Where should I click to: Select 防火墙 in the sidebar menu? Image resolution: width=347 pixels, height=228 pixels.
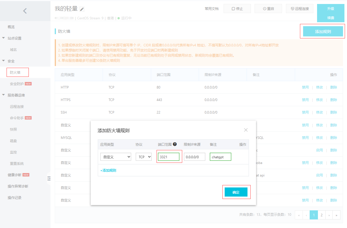(15, 72)
